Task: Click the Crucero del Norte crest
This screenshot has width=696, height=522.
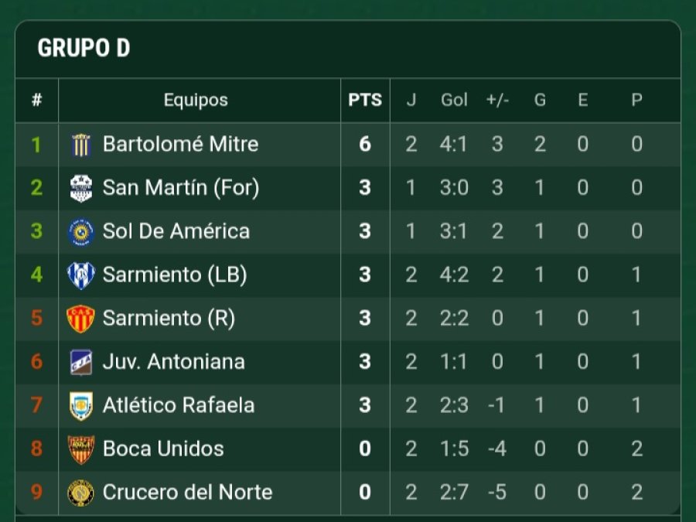Action: [x=81, y=492]
